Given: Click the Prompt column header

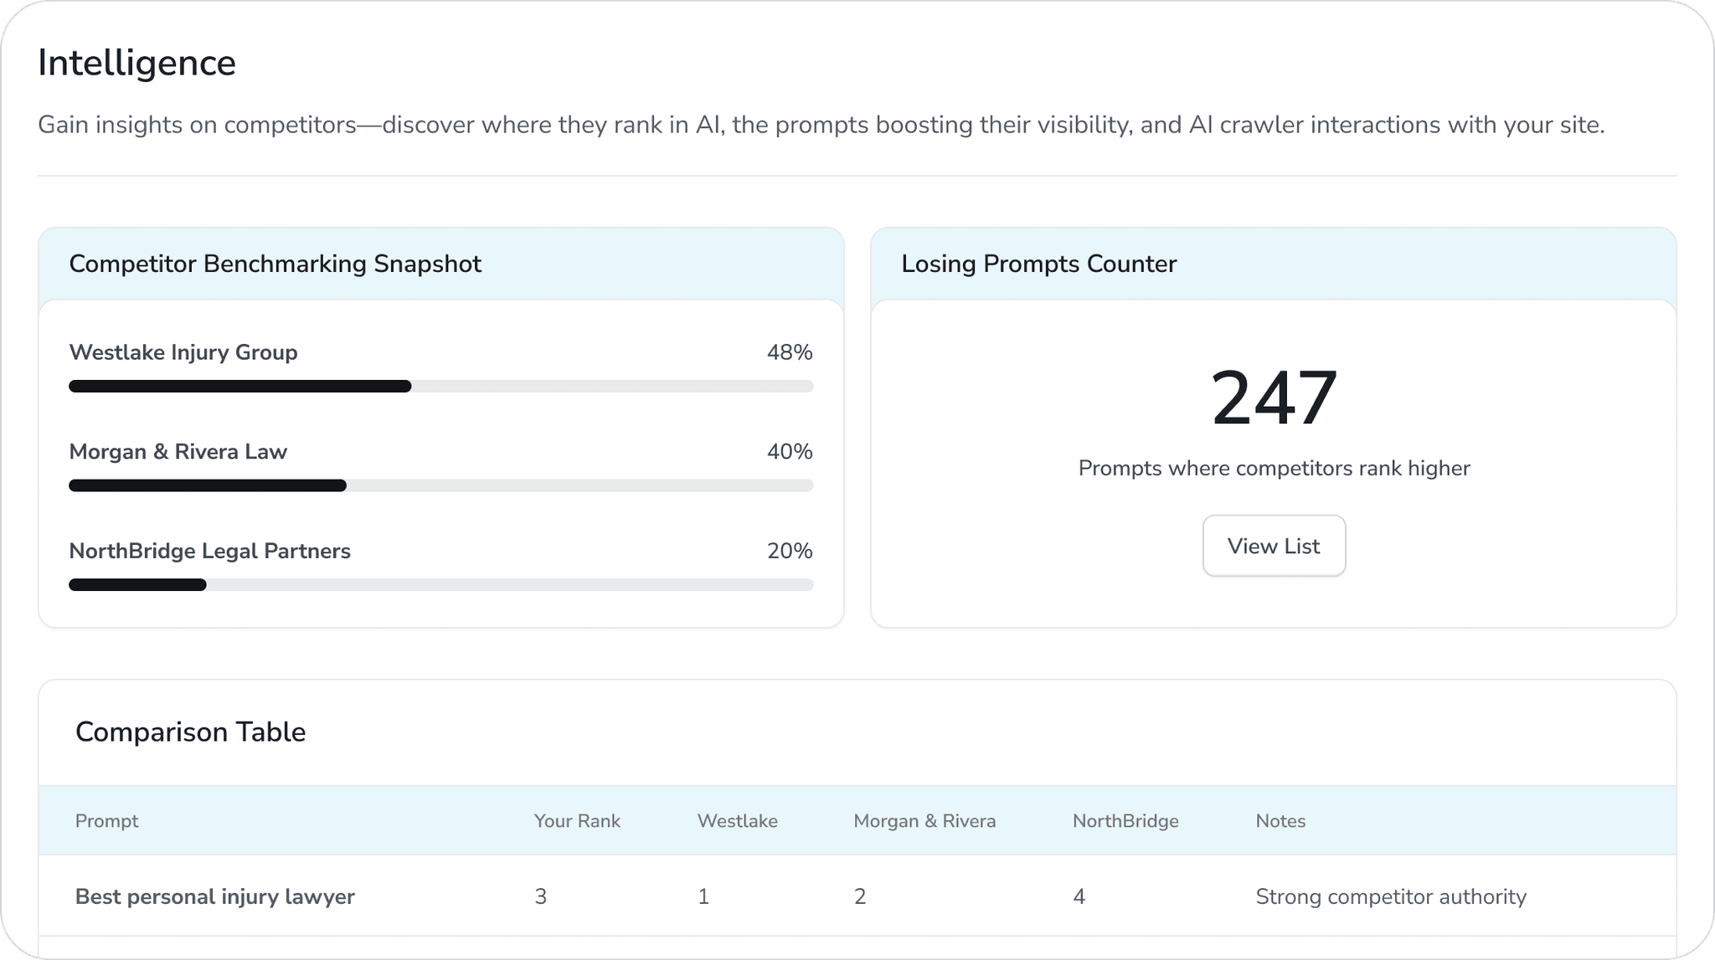Looking at the screenshot, I should coord(106,821).
